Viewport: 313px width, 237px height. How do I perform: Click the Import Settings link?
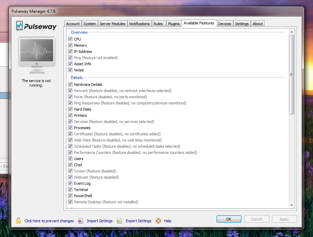(x=100, y=221)
